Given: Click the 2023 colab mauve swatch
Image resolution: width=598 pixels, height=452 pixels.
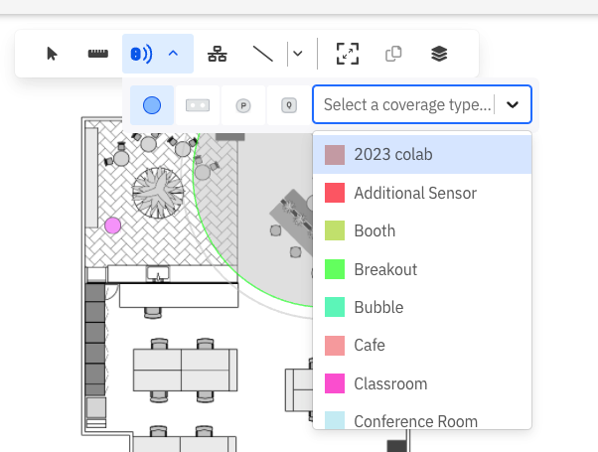Looking at the screenshot, I should [x=335, y=155].
